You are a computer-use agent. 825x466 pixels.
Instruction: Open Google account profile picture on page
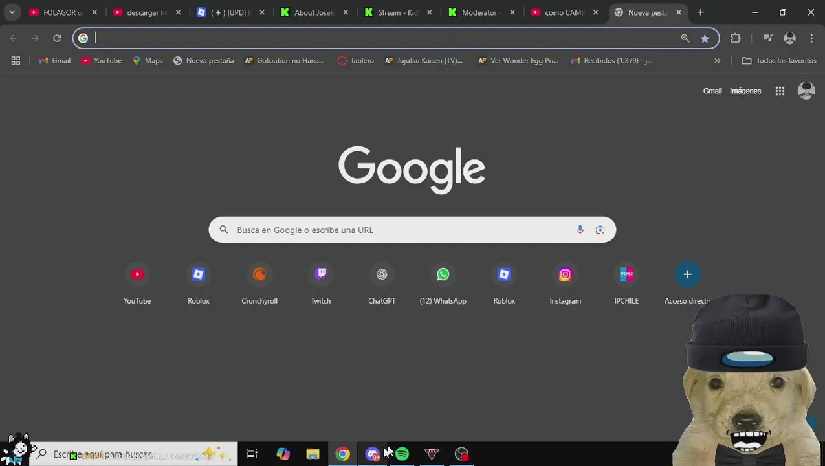806,91
